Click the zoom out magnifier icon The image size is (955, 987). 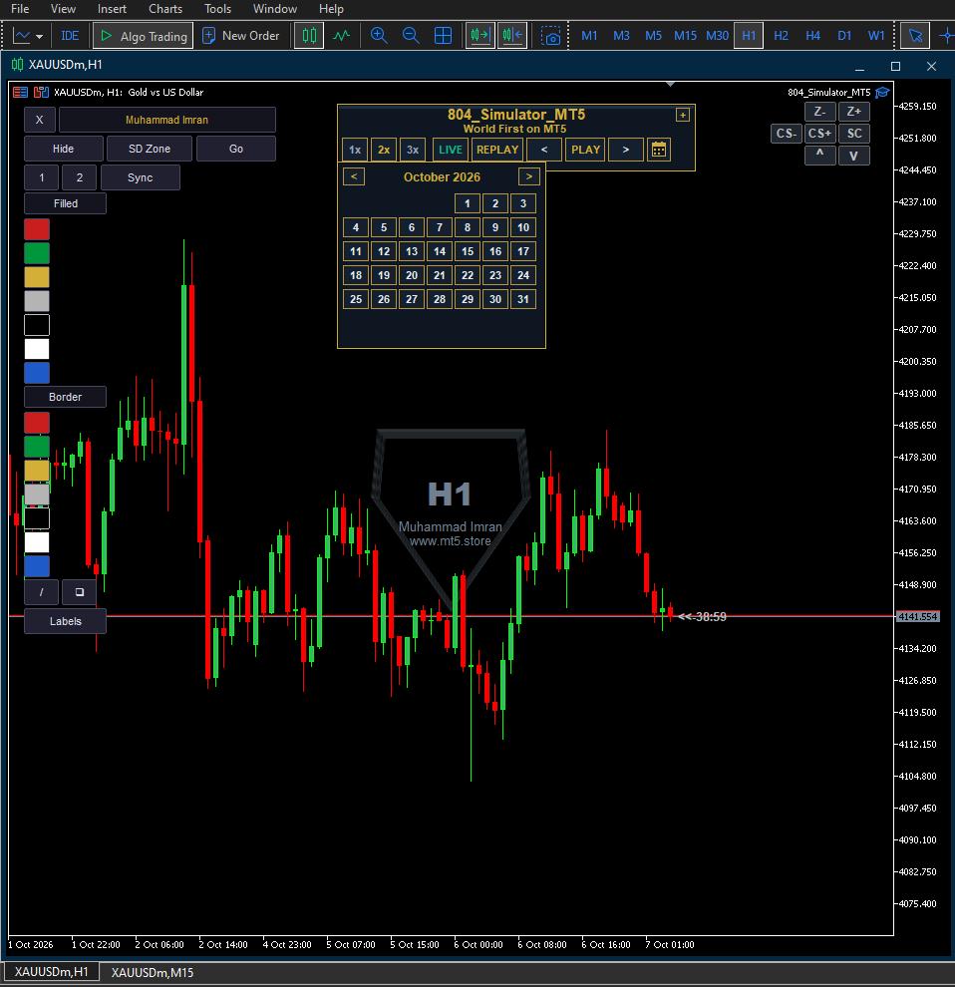(411, 36)
